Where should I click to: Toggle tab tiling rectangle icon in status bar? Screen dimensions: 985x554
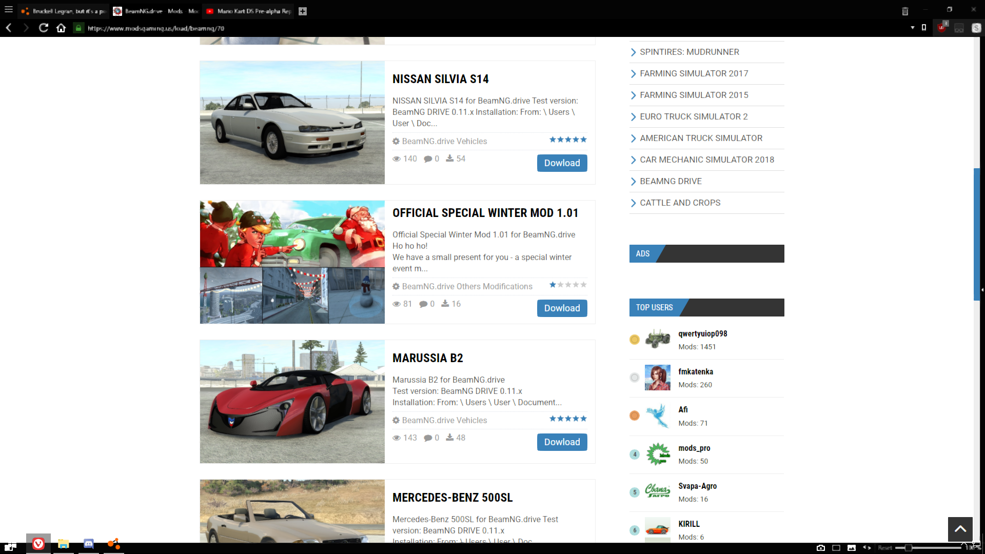point(836,548)
